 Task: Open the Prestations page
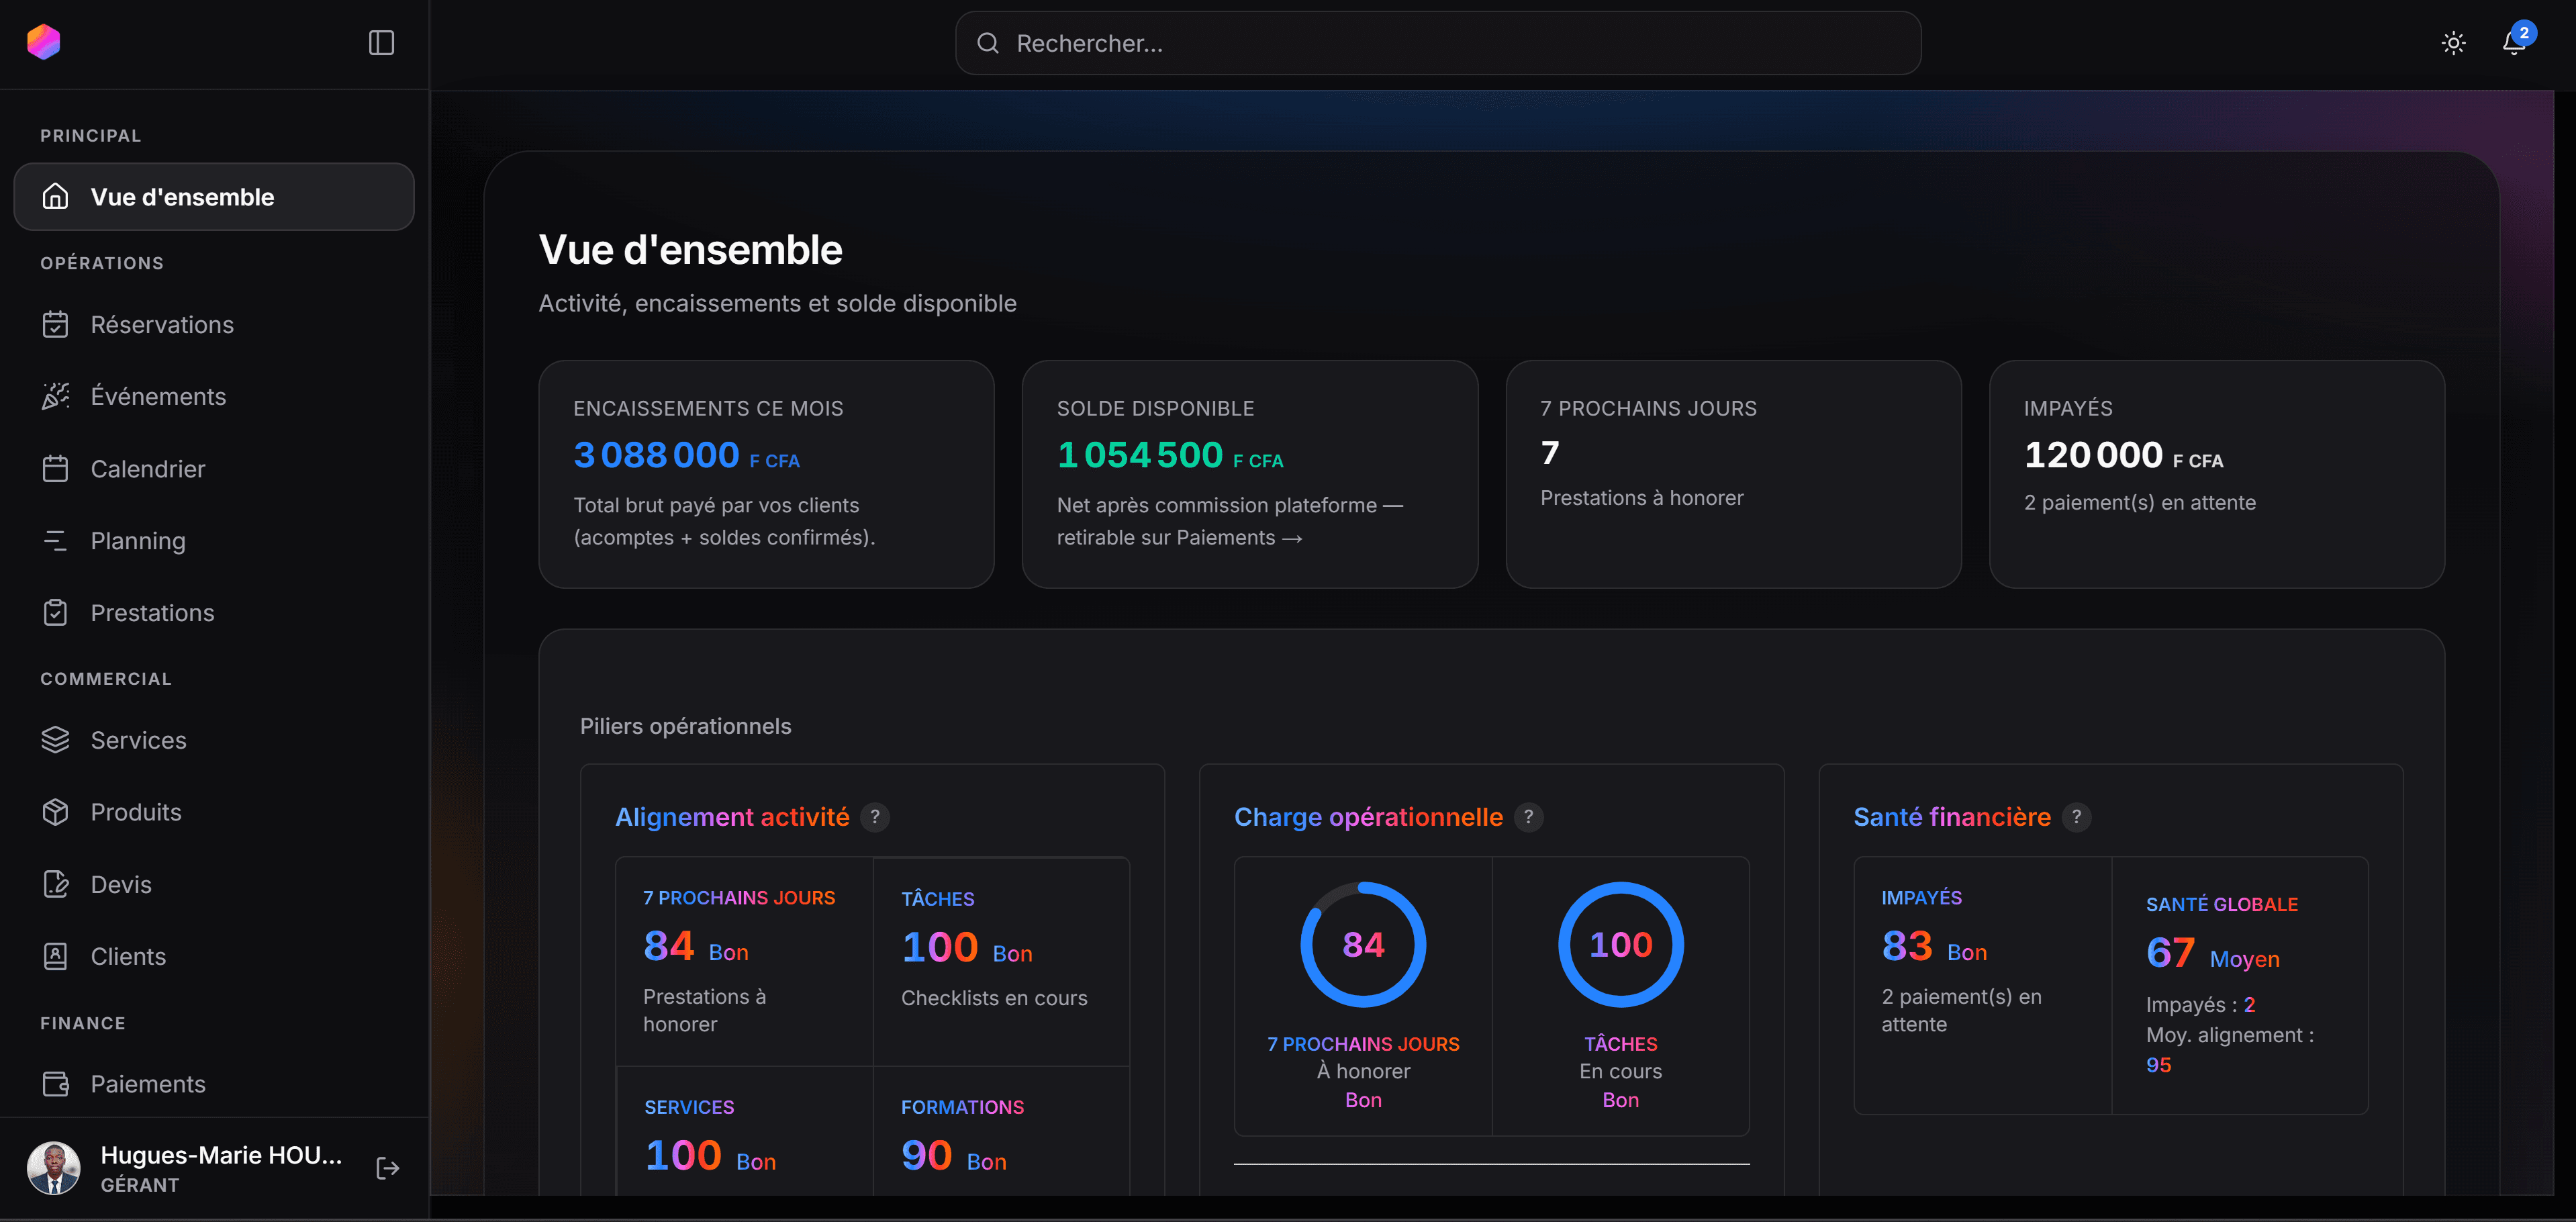pos(214,613)
